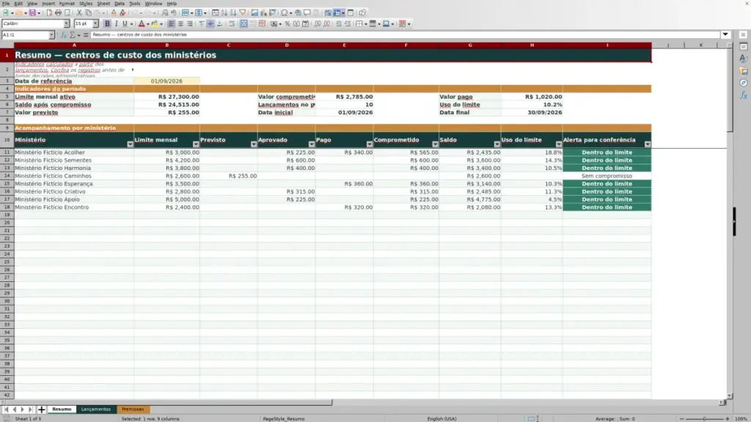This screenshot has width=751, height=422.
Task: Open the Ministério column filter dropdown
Action: coord(130,144)
